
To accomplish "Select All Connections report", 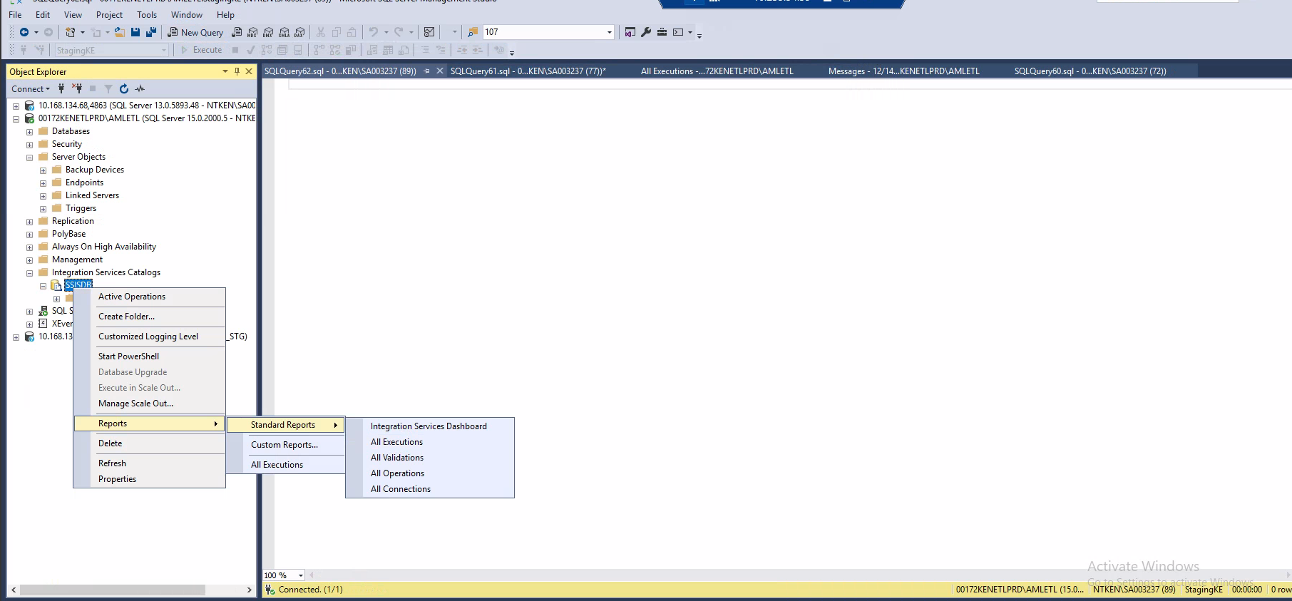I will (x=430, y=489).
